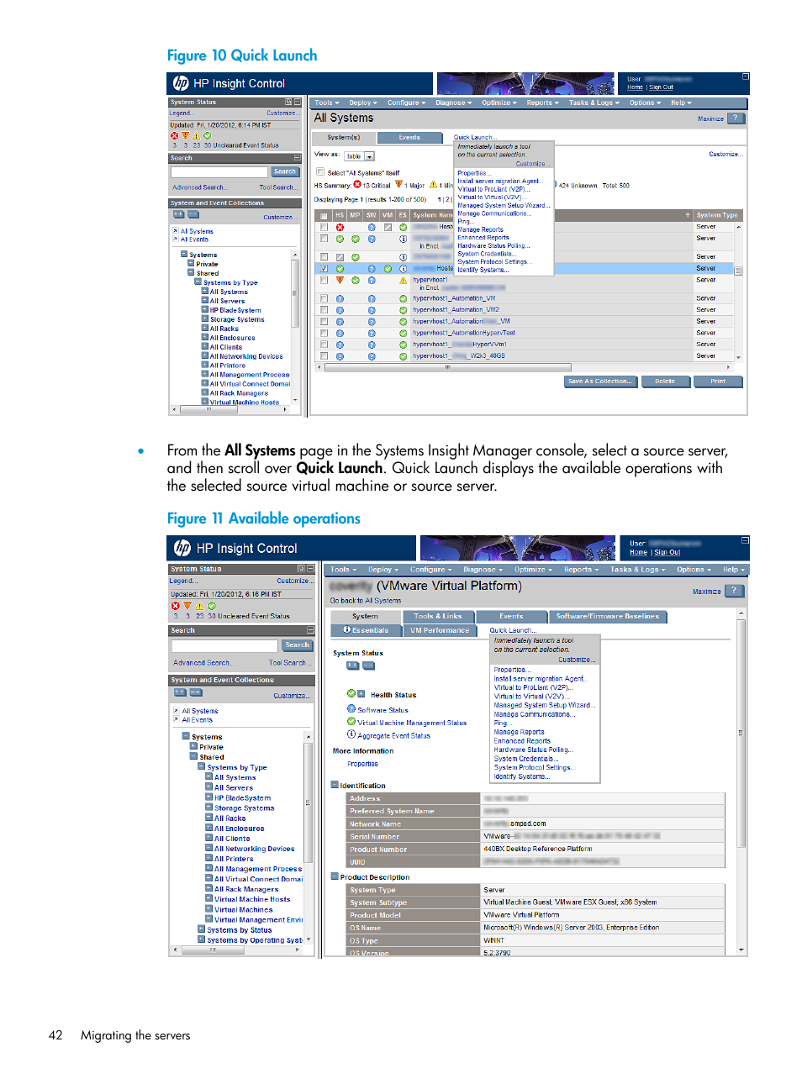Choose Virtual to ProLiant (V2P) in Figure 10 Quick Launch
The height and width of the screenshot is (1068, 802).
click(493, 189)
